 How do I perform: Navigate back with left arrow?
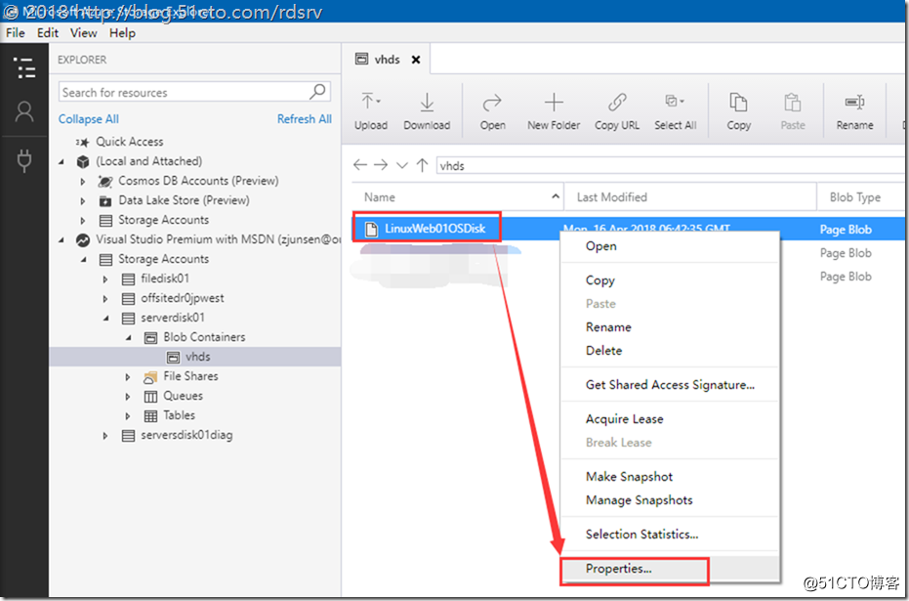click(360, 165)
